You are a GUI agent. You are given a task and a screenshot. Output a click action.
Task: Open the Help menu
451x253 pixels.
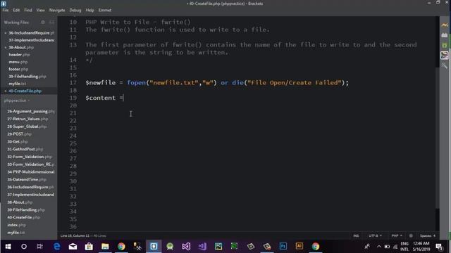coord(89,10)
